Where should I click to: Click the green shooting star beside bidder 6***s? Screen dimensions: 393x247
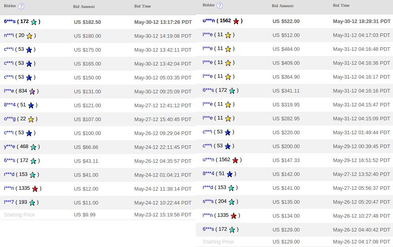pos(34,22)
